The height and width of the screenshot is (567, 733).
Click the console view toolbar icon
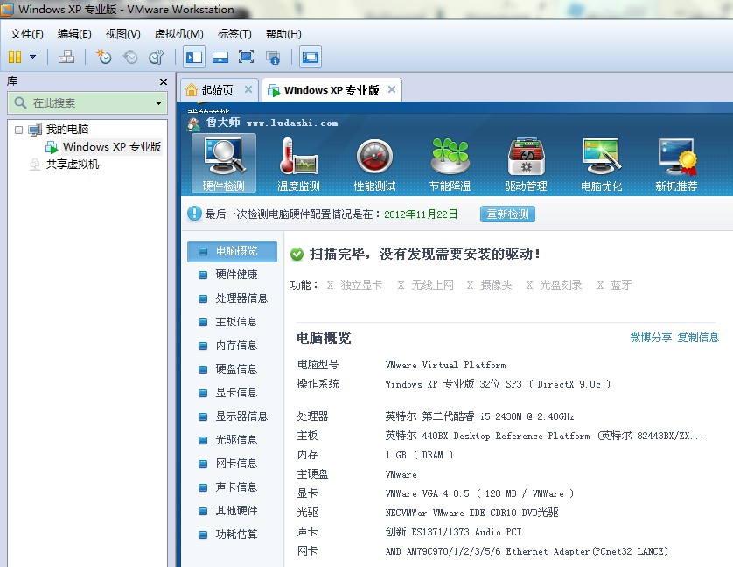311,57
